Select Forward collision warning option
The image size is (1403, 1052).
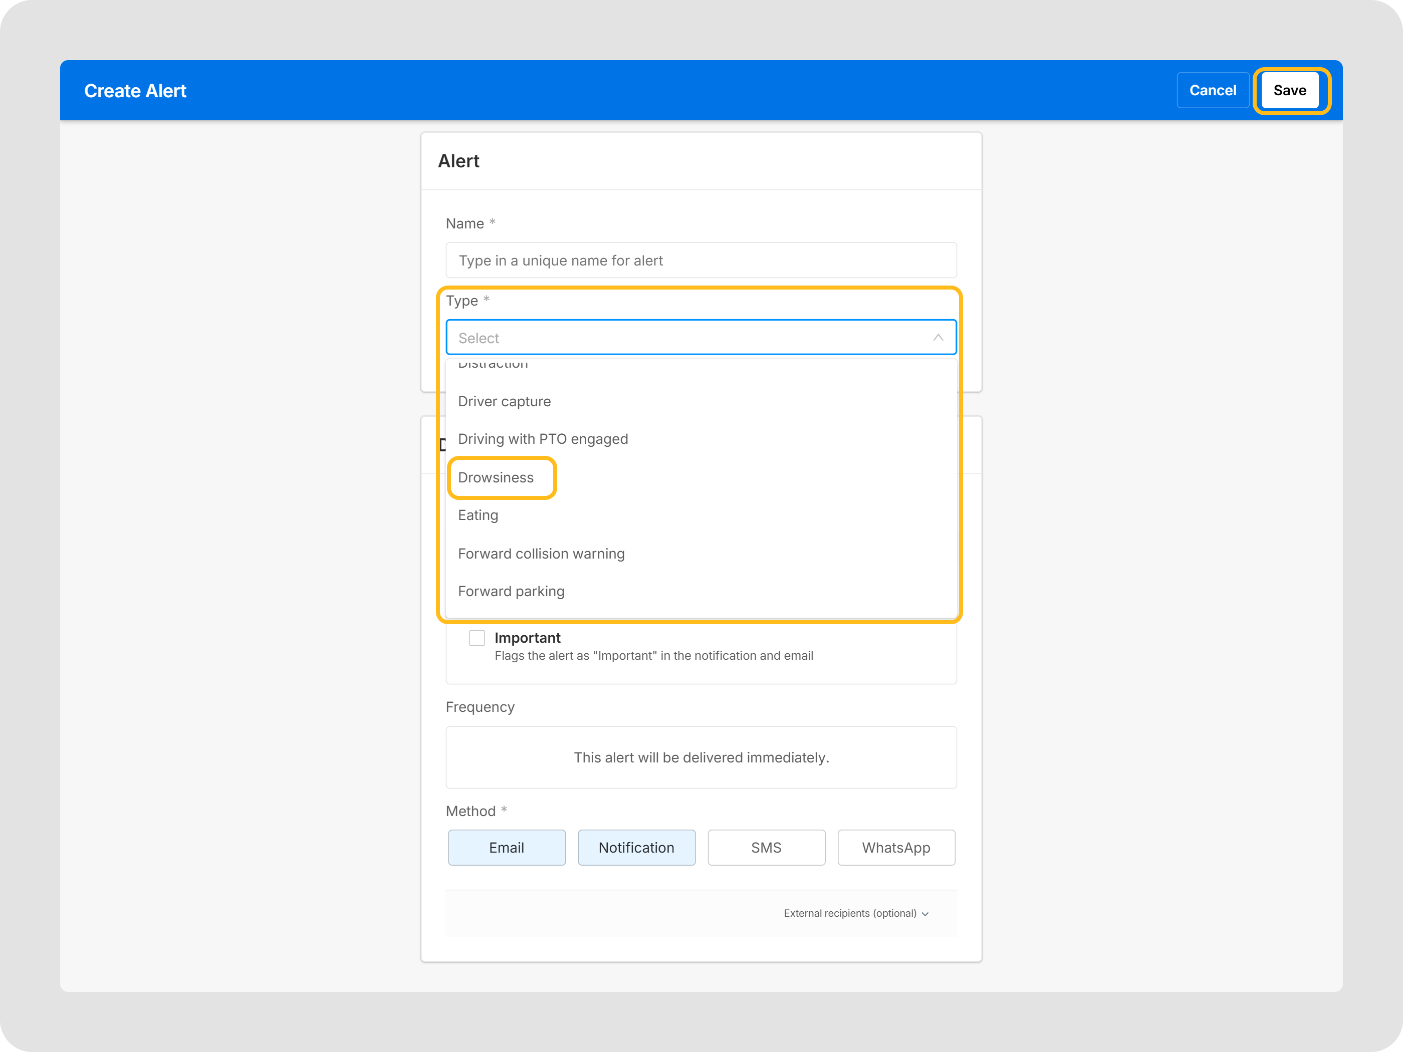pos(541,554)
